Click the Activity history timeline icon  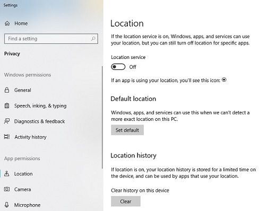7,137
